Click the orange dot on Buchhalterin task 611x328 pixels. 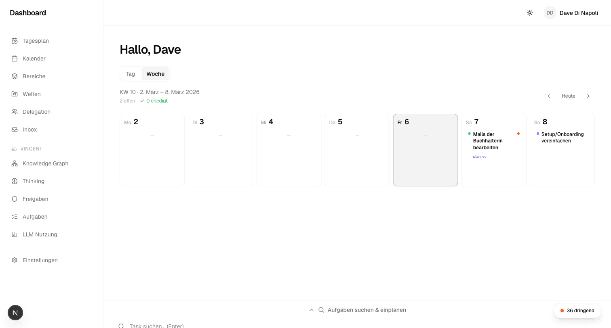pos(518,134)
